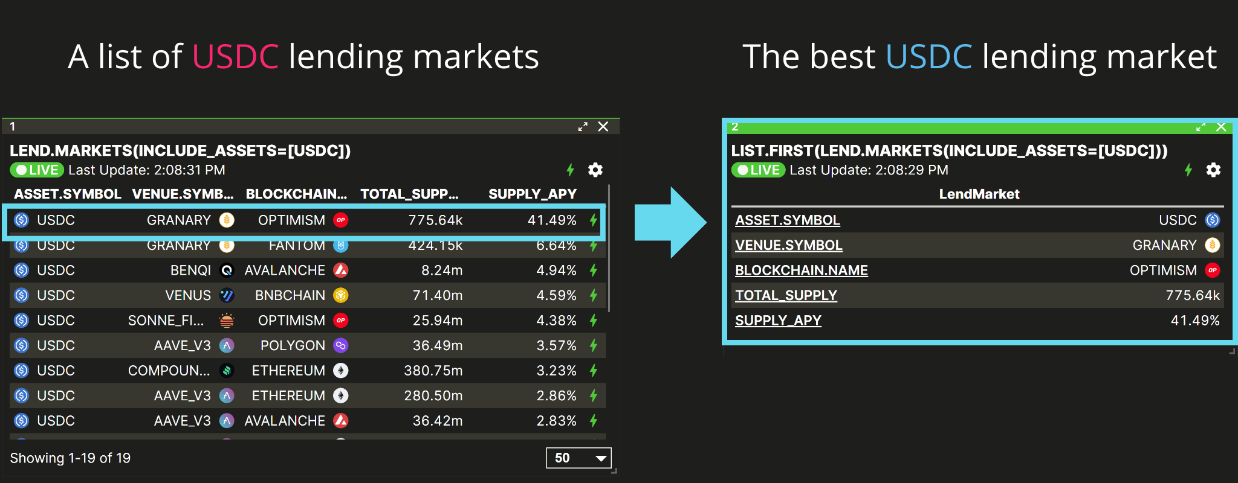Click the Avalanche icon in the 36.42m row
The image size is (1238, 483).
[x=341, y=421]
